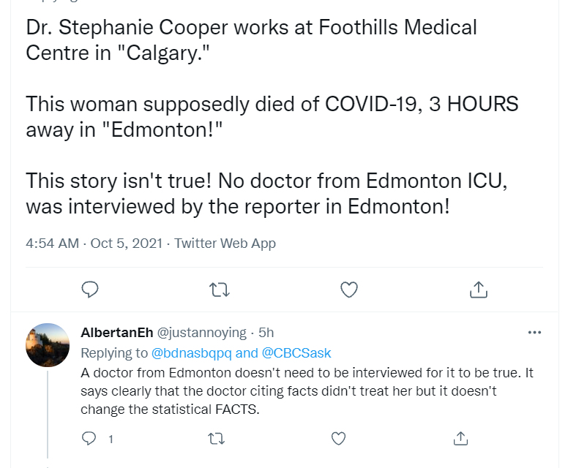This screenshot has width=568, height=468.
Task: Open AlbertanEh's profile picture
Action: pyautogui.click(x=48, y=344)
